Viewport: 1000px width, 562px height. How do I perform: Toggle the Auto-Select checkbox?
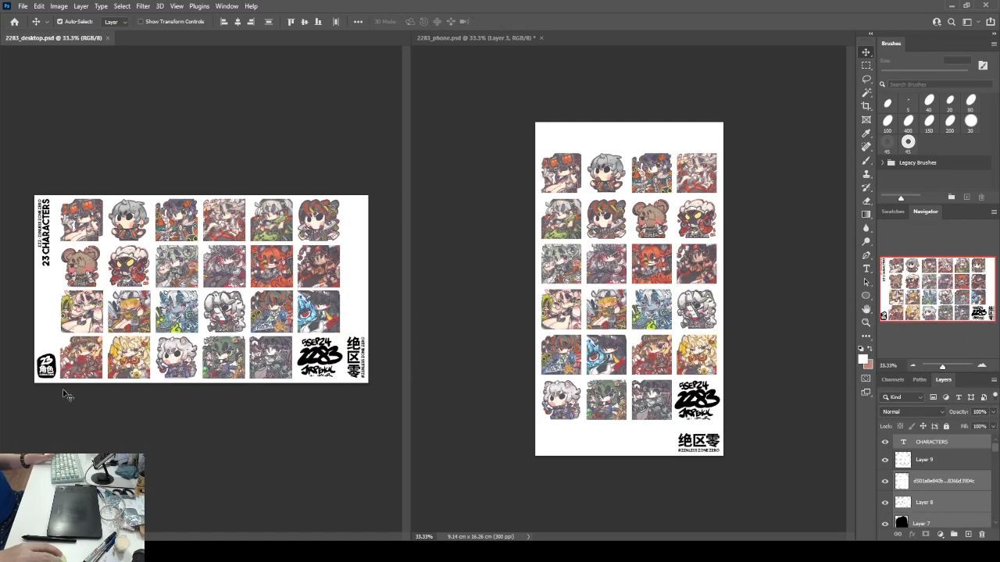59,22
